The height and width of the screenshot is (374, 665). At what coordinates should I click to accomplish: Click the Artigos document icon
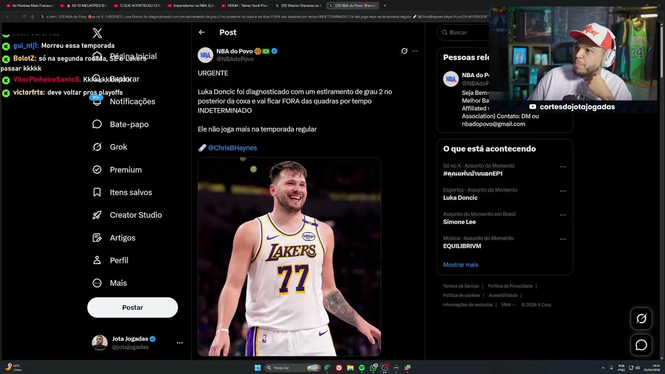tap(97, 238)
